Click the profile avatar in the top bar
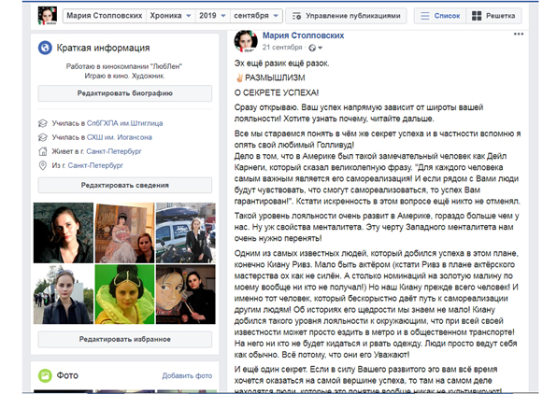This screenshot has width=557, height=394. (48, 16)
